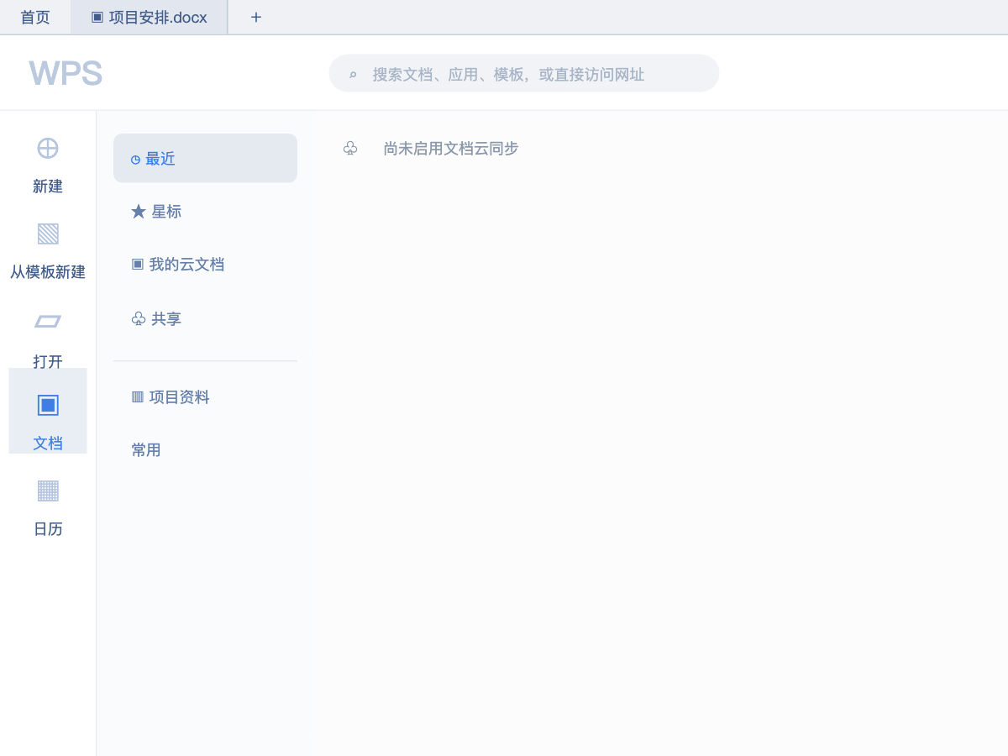The height and width of the screenshot is (756, 1008).
Task: Click the icon beside 共享
Action: 139,319
